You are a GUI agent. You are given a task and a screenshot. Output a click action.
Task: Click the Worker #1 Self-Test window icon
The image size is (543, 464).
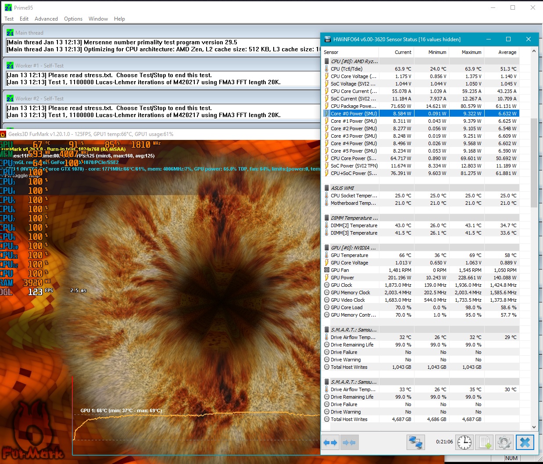click(x=10, y=65)
